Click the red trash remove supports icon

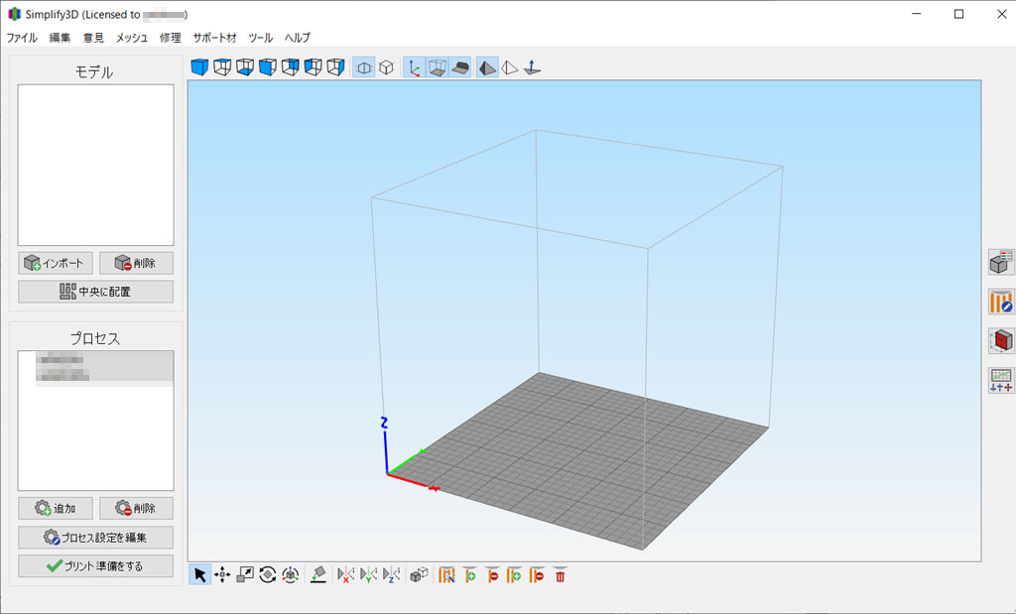click(x=561, y=574)
